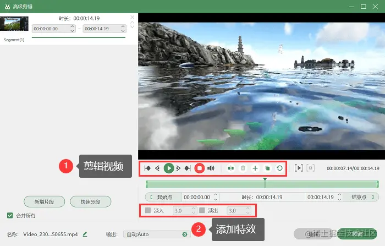
Task: Remove Segment[1] with the X icon
Action: (x=133, y=17)
